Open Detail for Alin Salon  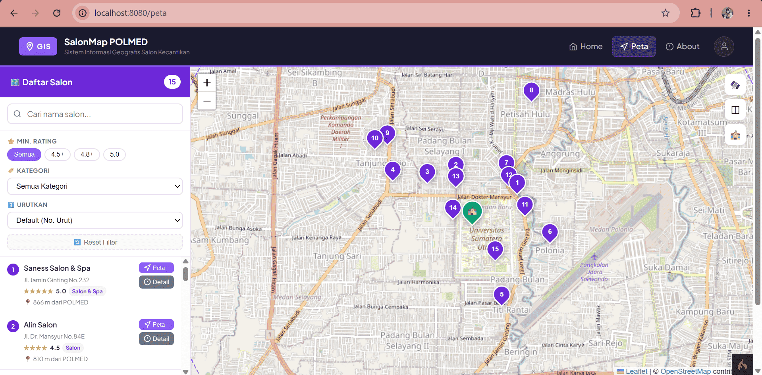pyautogui.click(x=156, y=339)
